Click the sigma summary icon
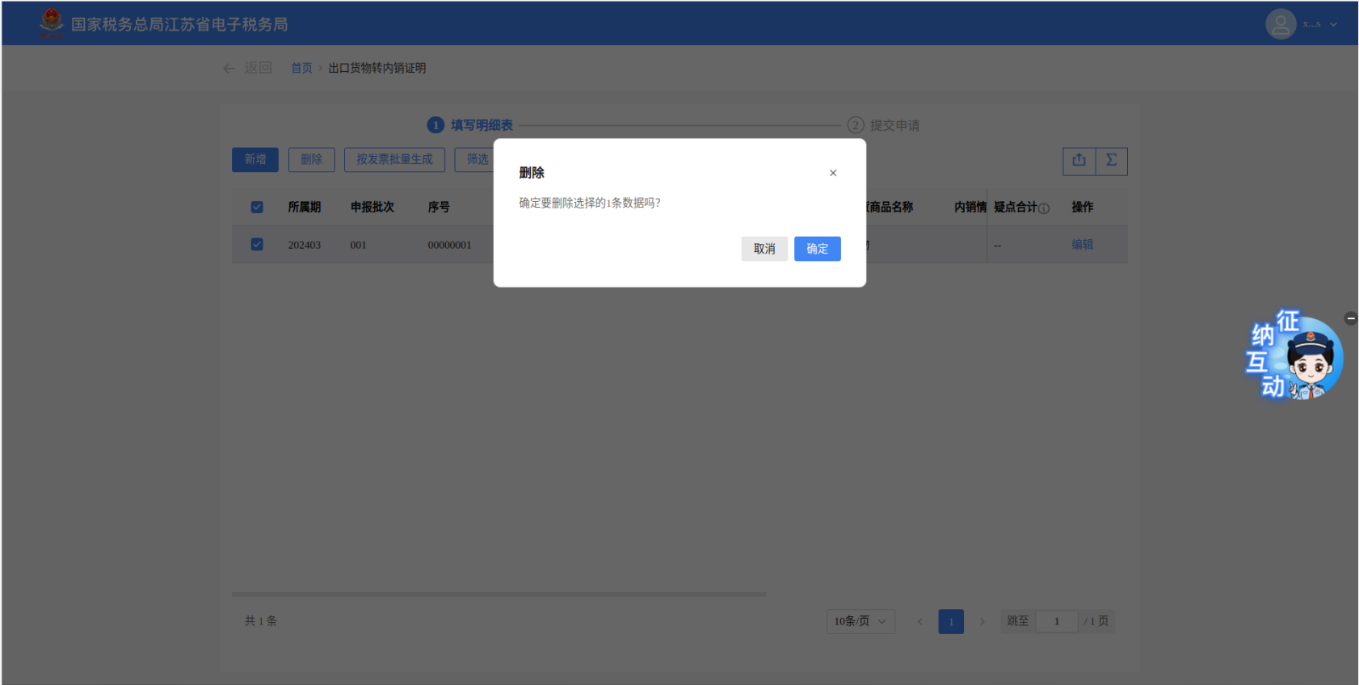1359x685 pixels. 1112,161
